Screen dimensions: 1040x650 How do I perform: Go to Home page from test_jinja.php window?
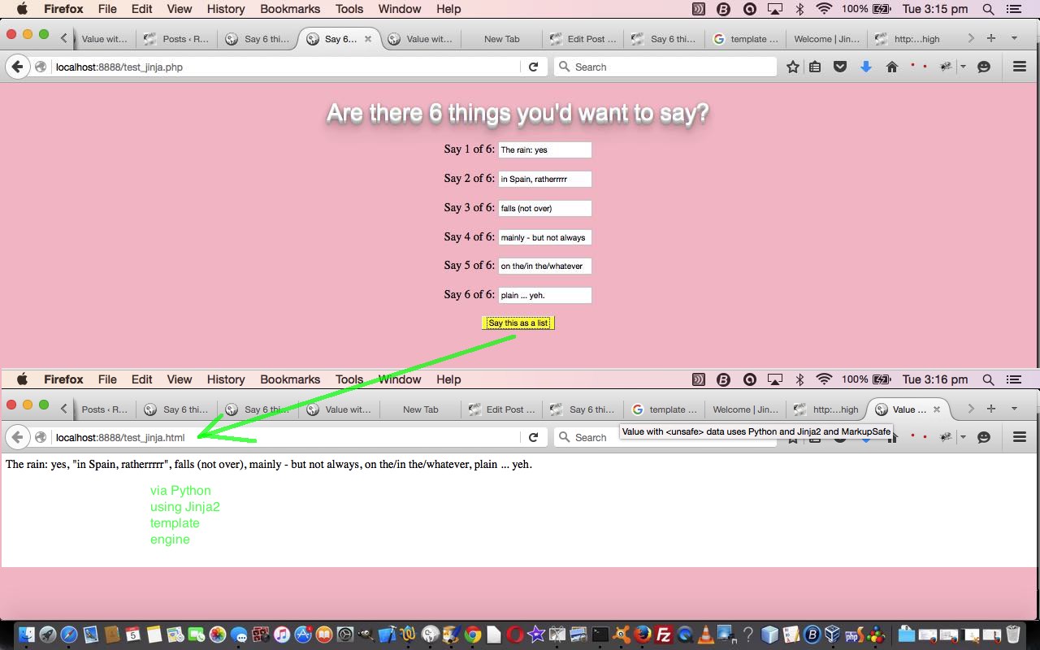(892, 67)
